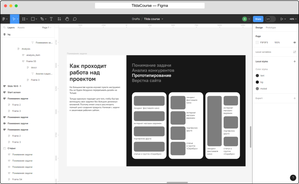Toggle page background visibility eye

click(x=294, y=42)
